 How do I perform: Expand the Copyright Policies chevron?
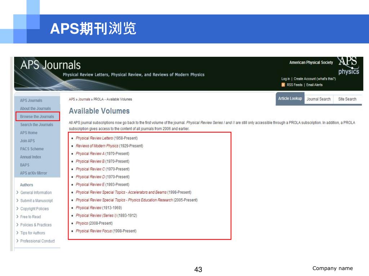tap(17, 209)
